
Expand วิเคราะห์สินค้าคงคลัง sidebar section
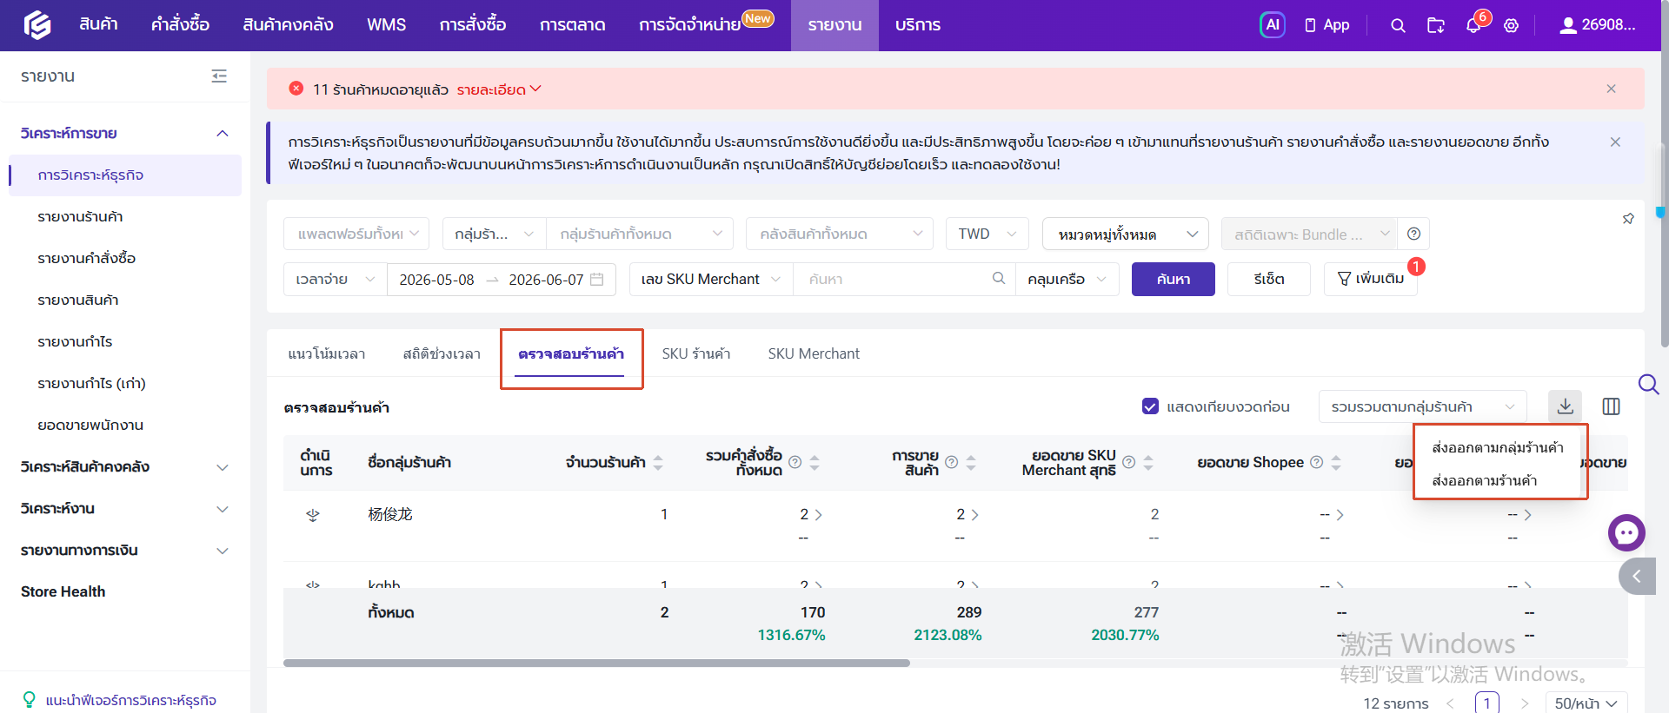[x=124, y=466]
